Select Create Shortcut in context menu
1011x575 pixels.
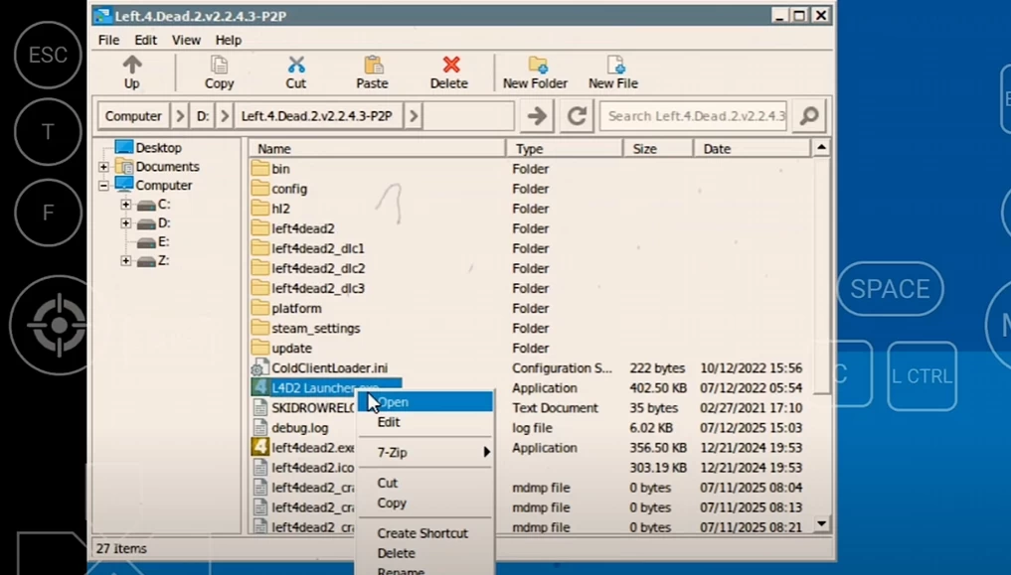422,533
